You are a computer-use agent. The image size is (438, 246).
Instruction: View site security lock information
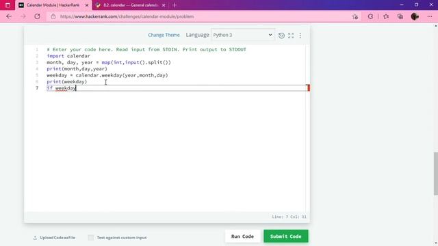tap(53, 16)
